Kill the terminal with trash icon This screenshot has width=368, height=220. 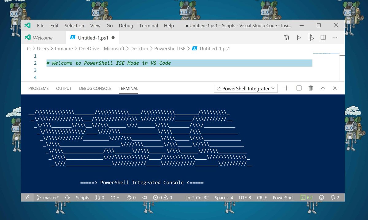[x=311, y=88]
